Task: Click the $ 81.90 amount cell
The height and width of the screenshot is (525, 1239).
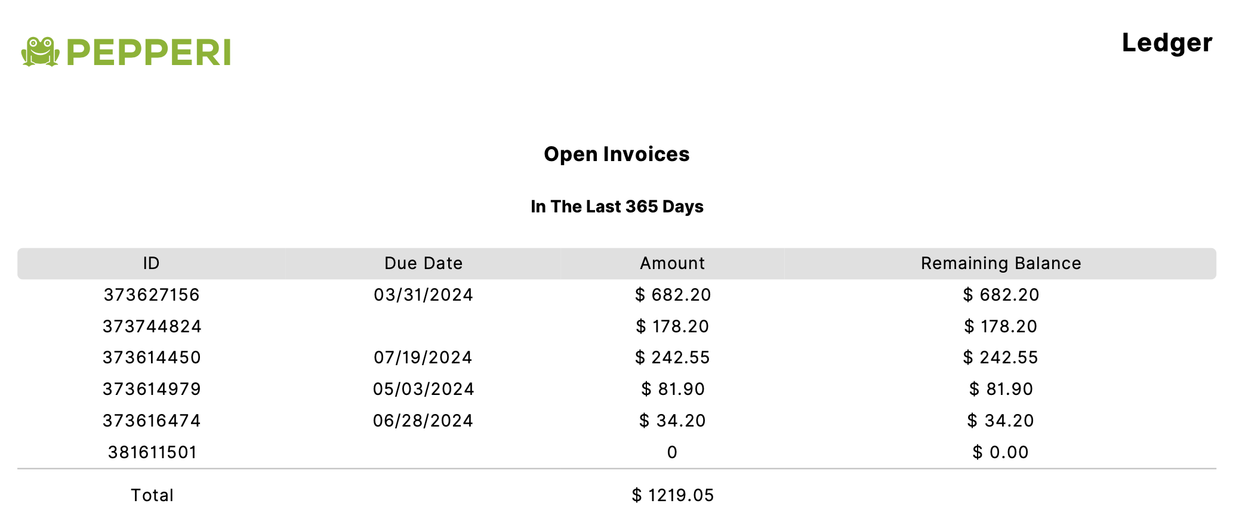Action: (x=673, y=389)
